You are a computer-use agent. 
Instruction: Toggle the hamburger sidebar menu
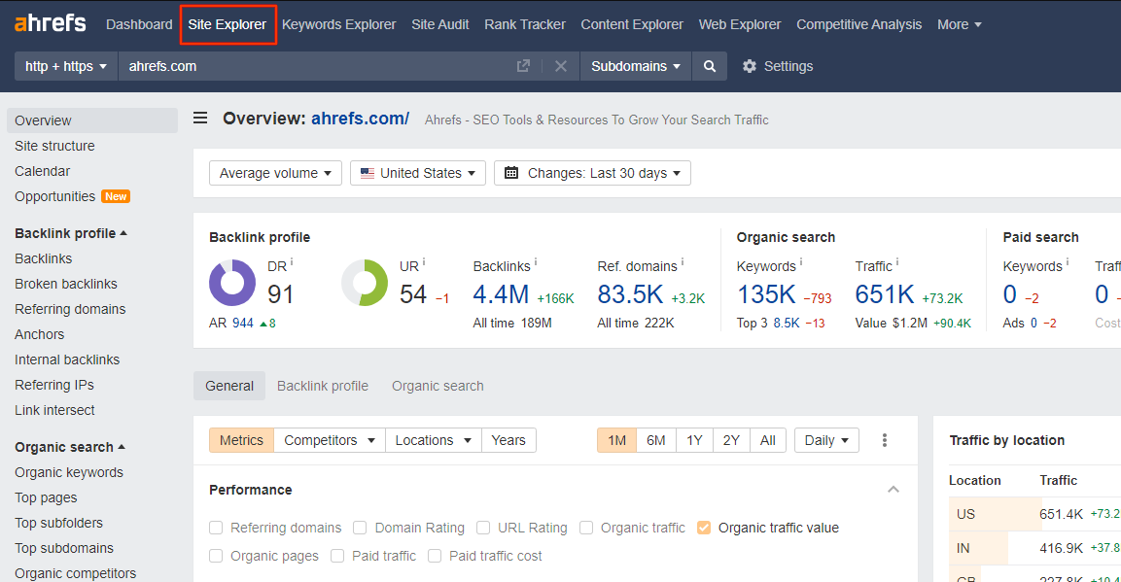tap(200, 118)
